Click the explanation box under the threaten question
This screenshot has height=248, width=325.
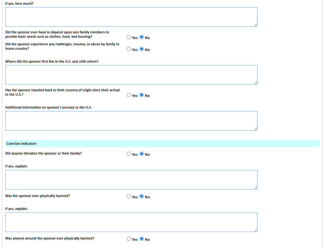click(131, 180)
